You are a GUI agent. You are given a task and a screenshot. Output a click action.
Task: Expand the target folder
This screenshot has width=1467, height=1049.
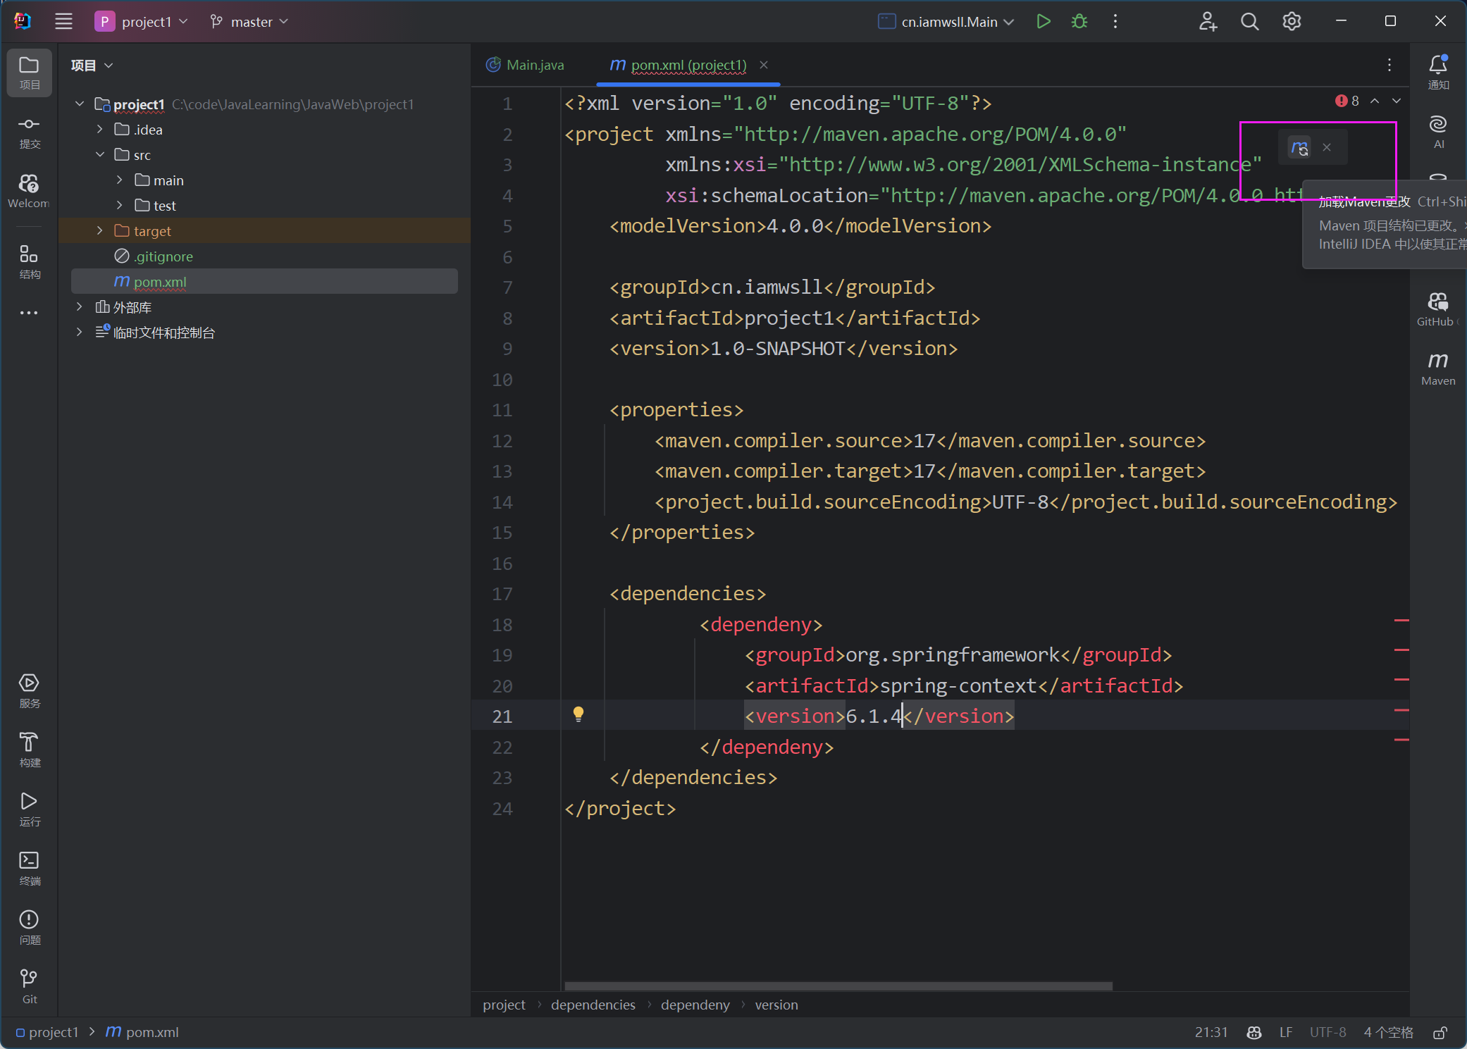pos(99,231)
